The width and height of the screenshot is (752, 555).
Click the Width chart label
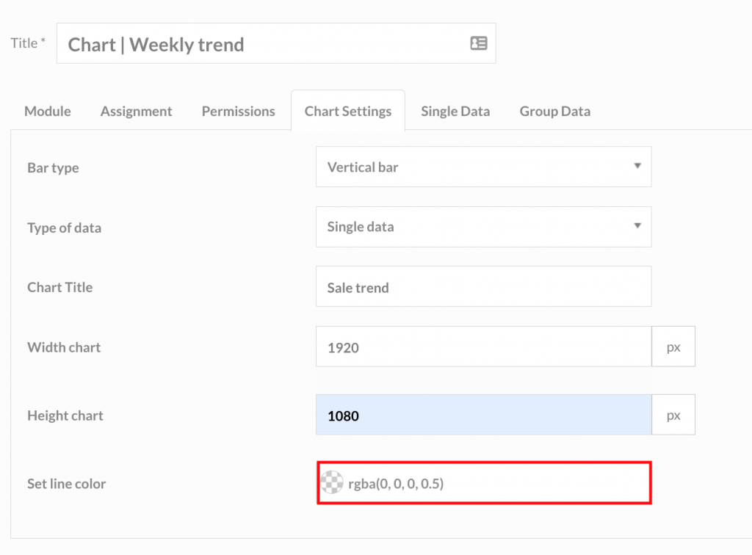(64, 347)
